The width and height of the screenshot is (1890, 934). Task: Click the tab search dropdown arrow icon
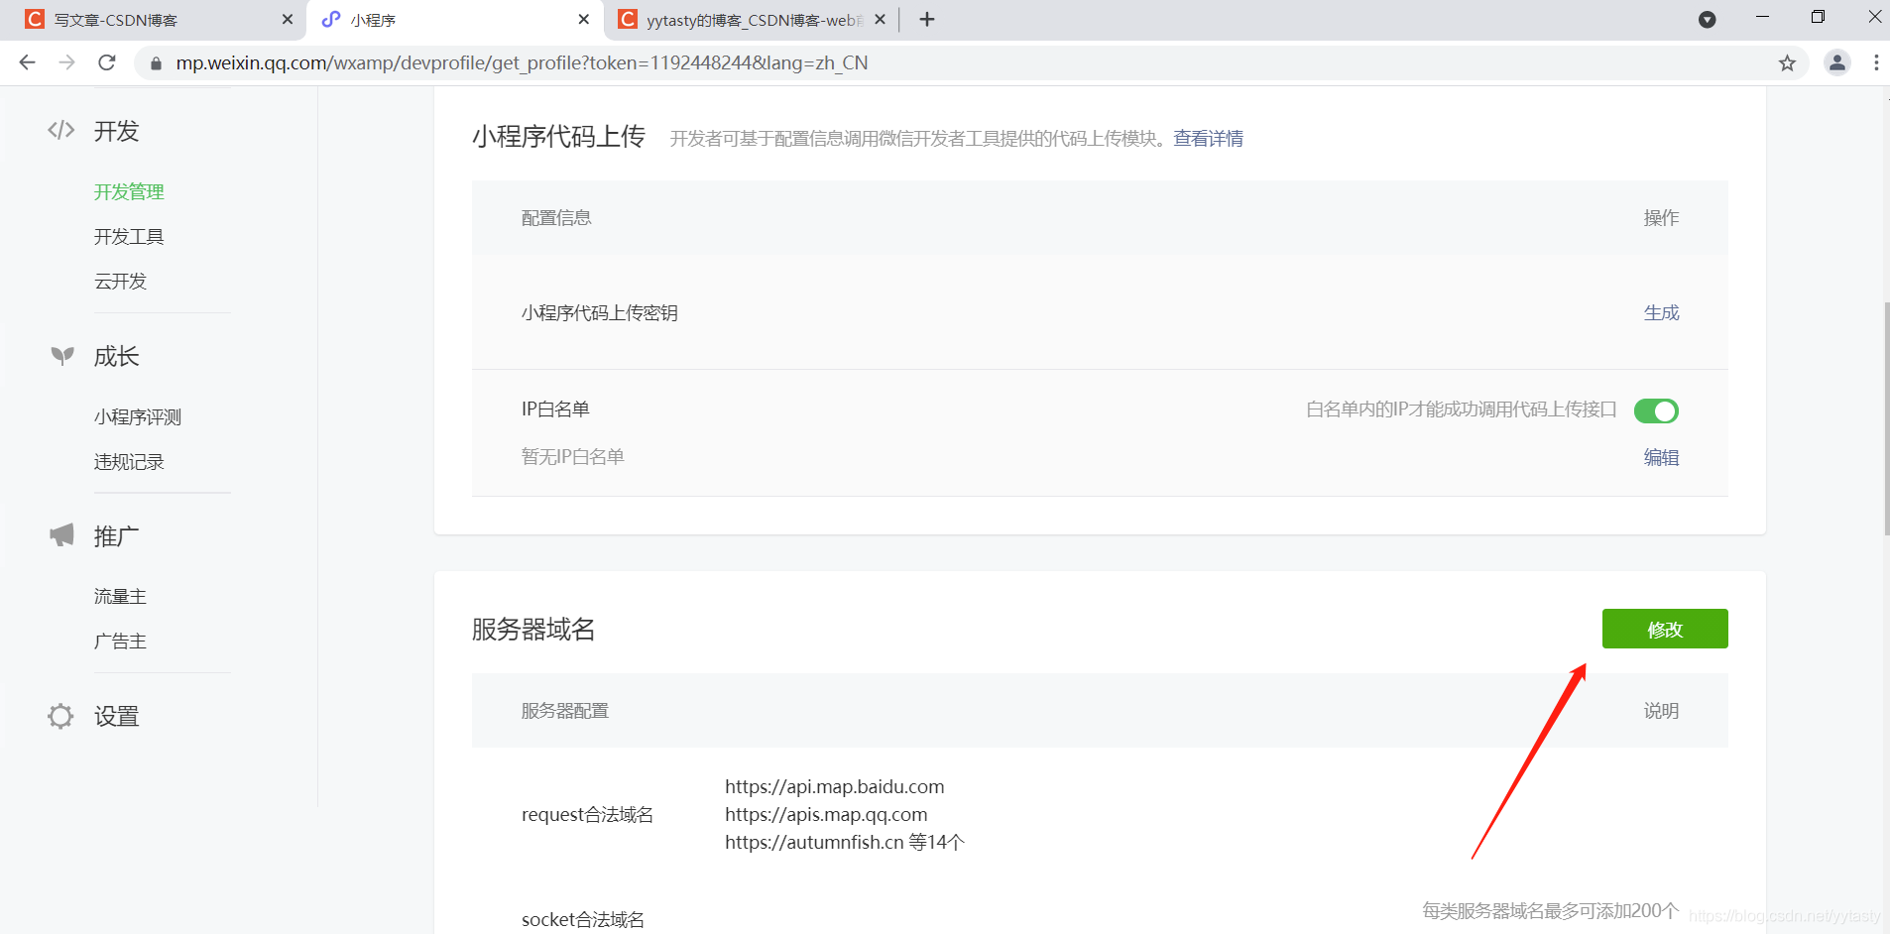1708,19
